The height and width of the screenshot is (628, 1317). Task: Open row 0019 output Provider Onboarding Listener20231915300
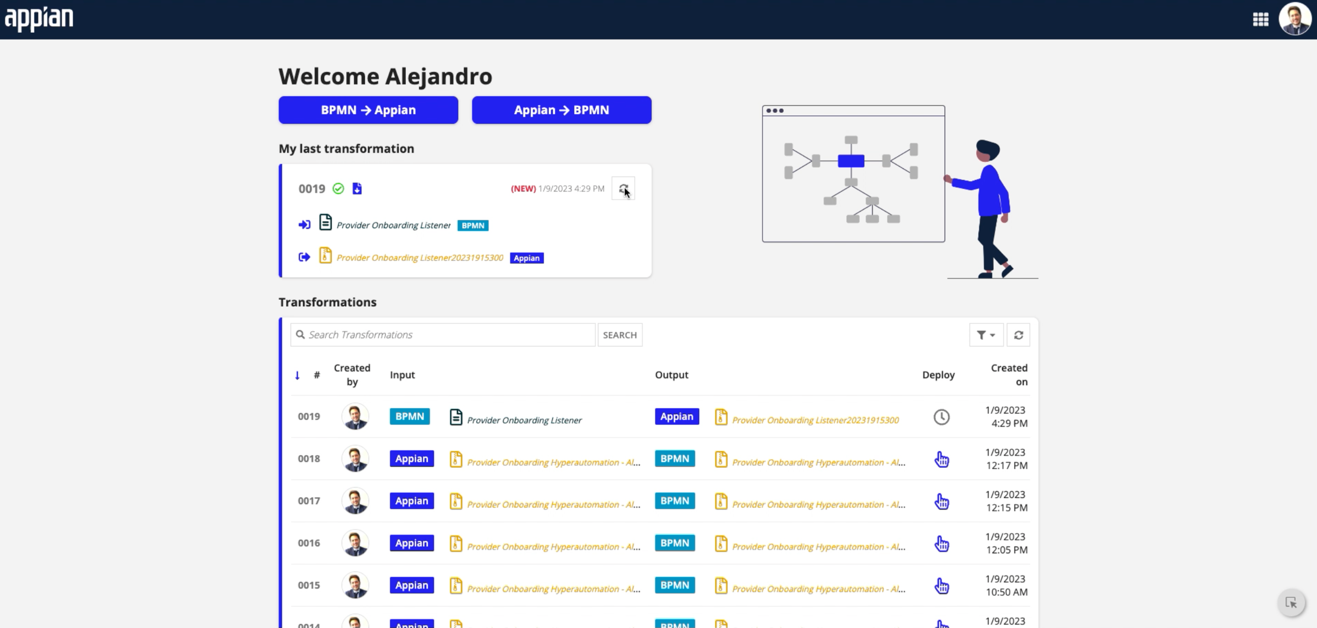816,420
